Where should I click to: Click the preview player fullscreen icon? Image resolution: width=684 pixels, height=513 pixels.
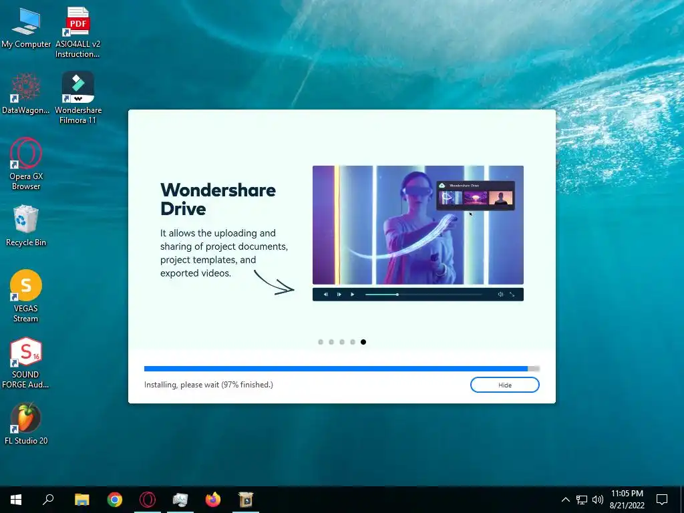point(512,295)
